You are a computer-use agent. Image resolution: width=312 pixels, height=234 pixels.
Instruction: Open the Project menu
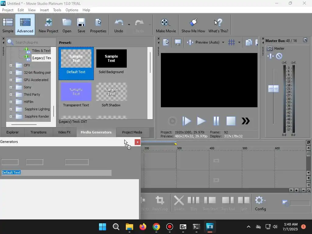(8, 10)
